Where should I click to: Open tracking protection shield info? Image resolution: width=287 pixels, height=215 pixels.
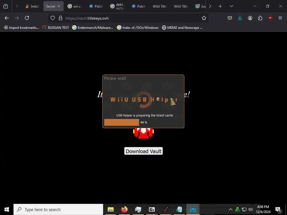click(x=53, y=18)
